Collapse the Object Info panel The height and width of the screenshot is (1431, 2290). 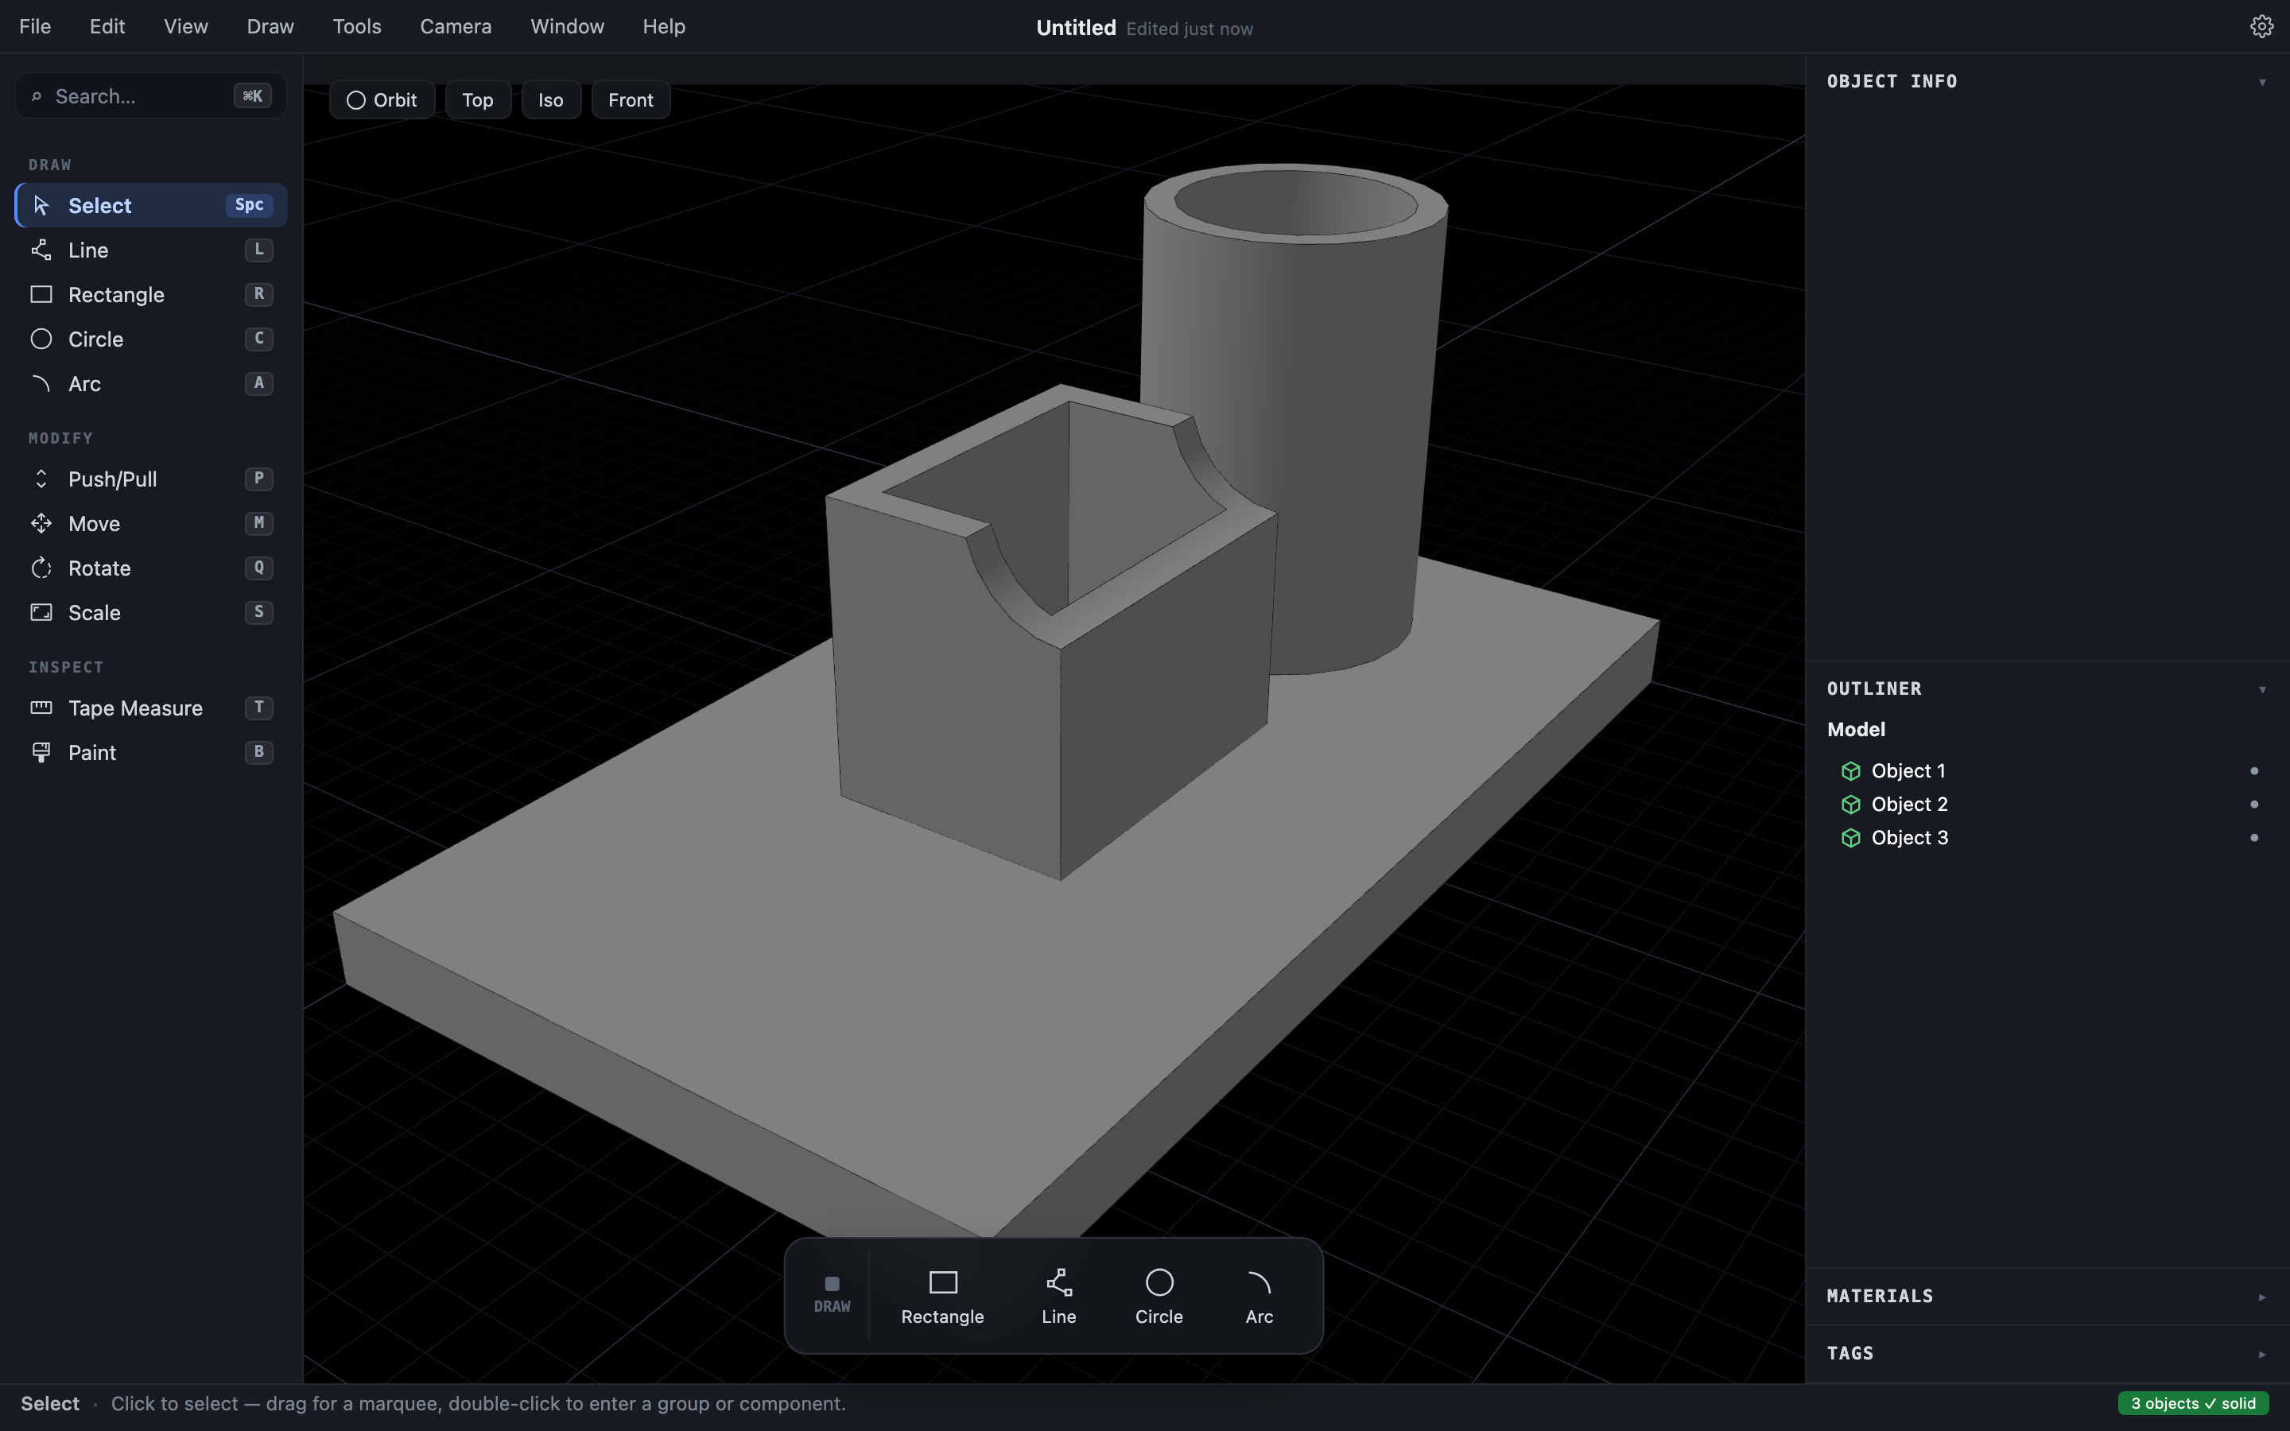coord(2261,83)
